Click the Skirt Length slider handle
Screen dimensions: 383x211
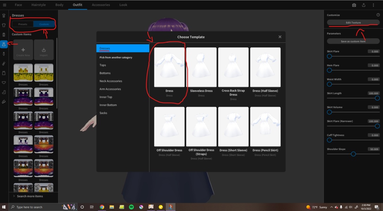377,98
